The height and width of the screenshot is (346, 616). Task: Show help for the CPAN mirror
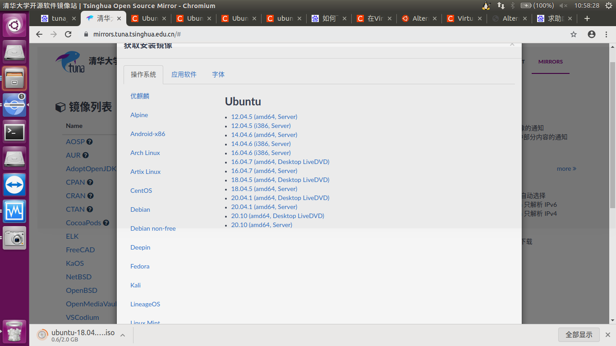coord(90,182)
